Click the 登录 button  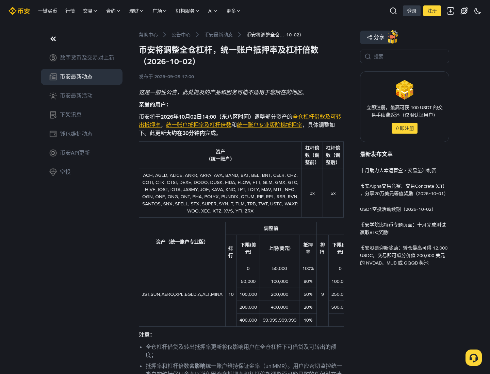[x=412, y=11]
